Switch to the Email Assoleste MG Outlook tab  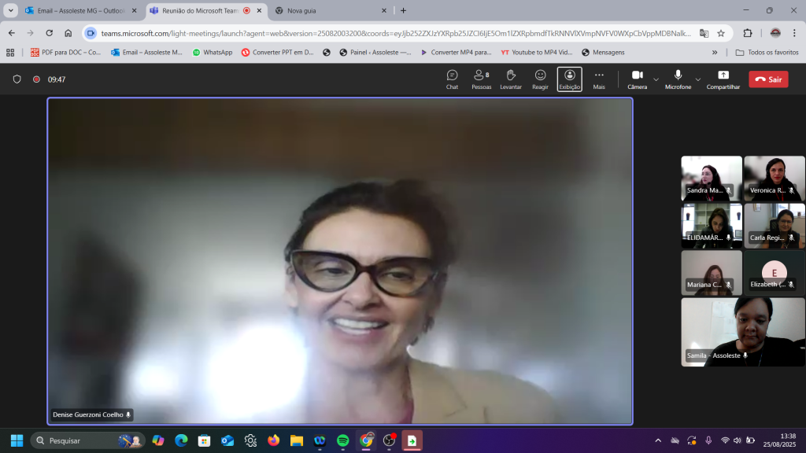[x=79, y=11]
